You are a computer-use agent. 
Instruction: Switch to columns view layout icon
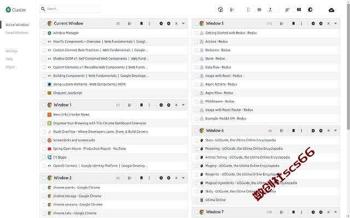[x=299, y=10]
